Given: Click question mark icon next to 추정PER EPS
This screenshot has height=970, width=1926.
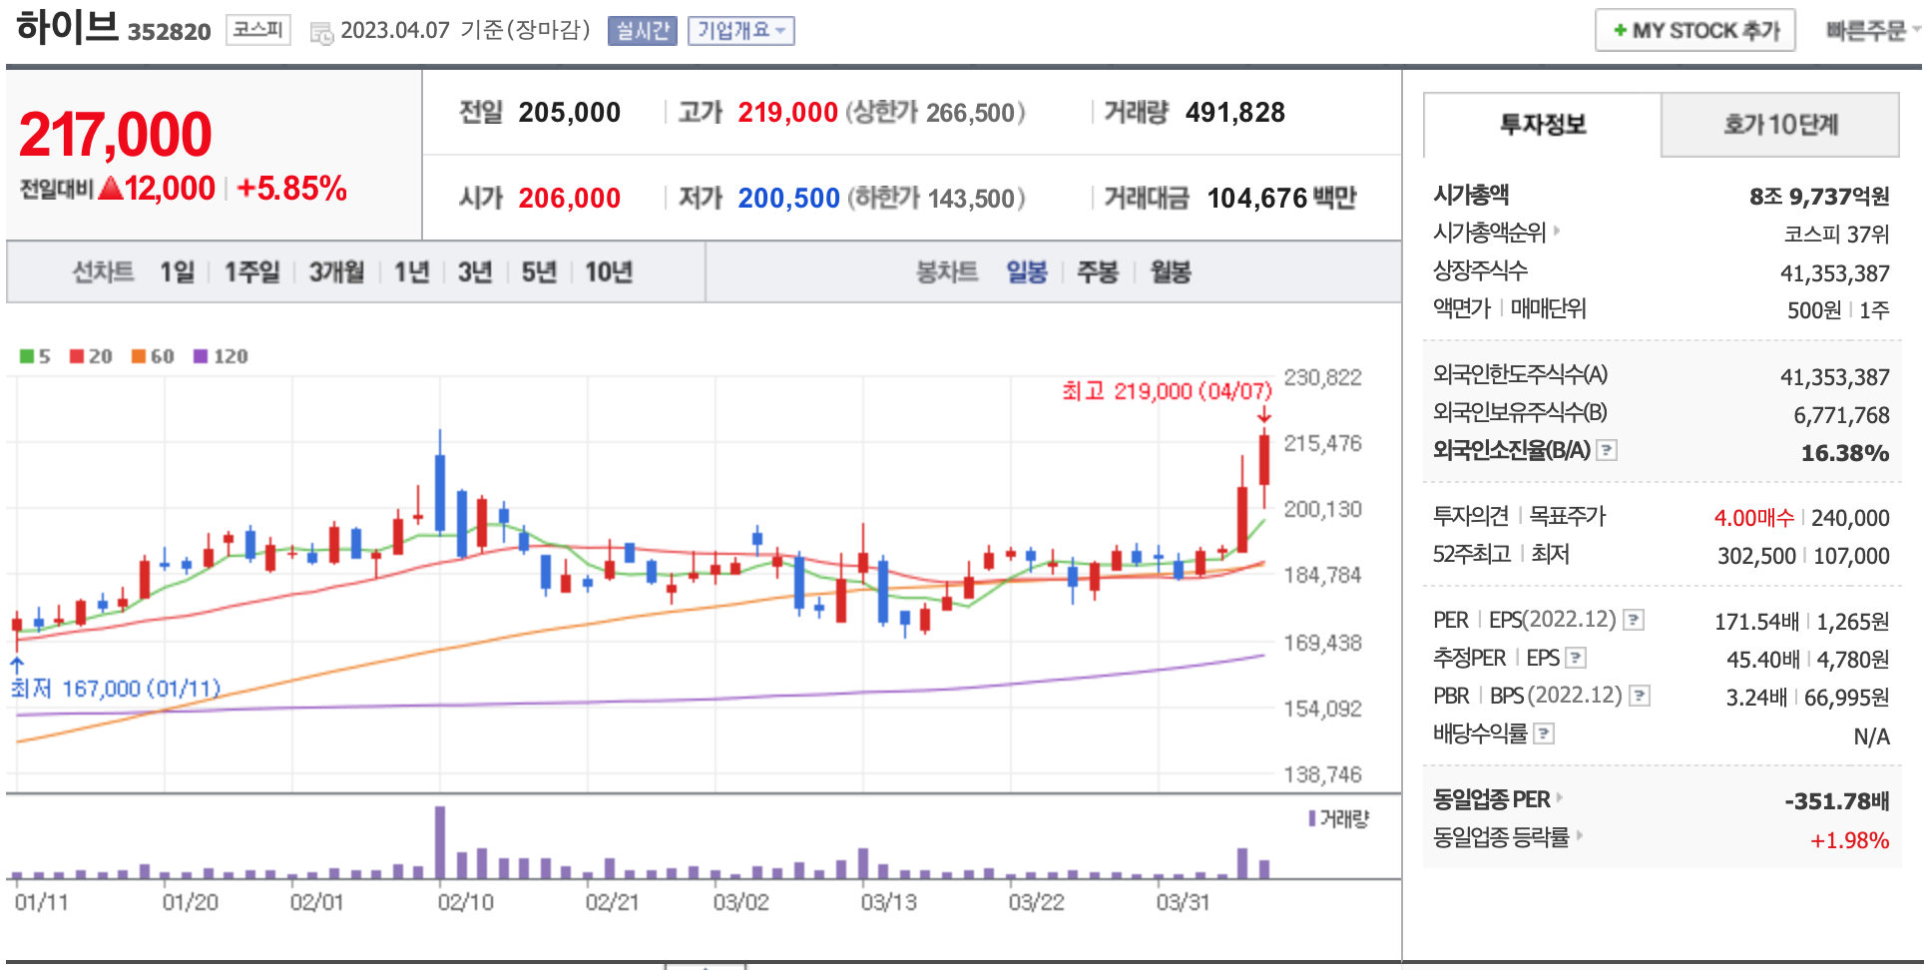Looking at the screenshot, I should (x=1576, y=659).
